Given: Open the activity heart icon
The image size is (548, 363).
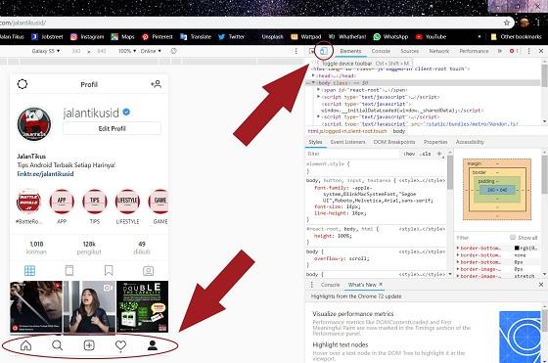Looking at the screenshot, I should 120,345.
